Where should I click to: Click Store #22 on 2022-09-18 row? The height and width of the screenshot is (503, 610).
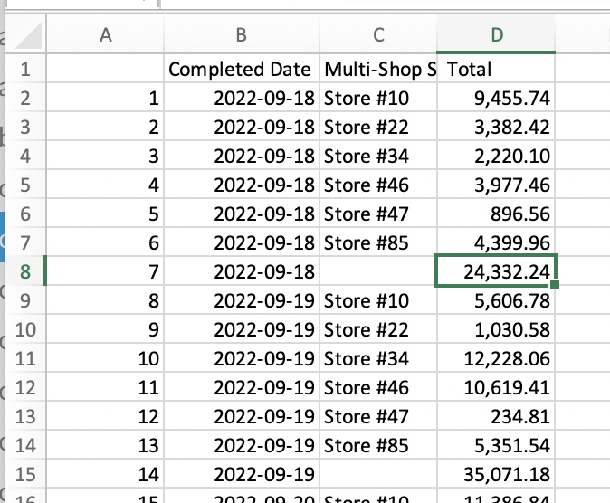click(377, 127)
